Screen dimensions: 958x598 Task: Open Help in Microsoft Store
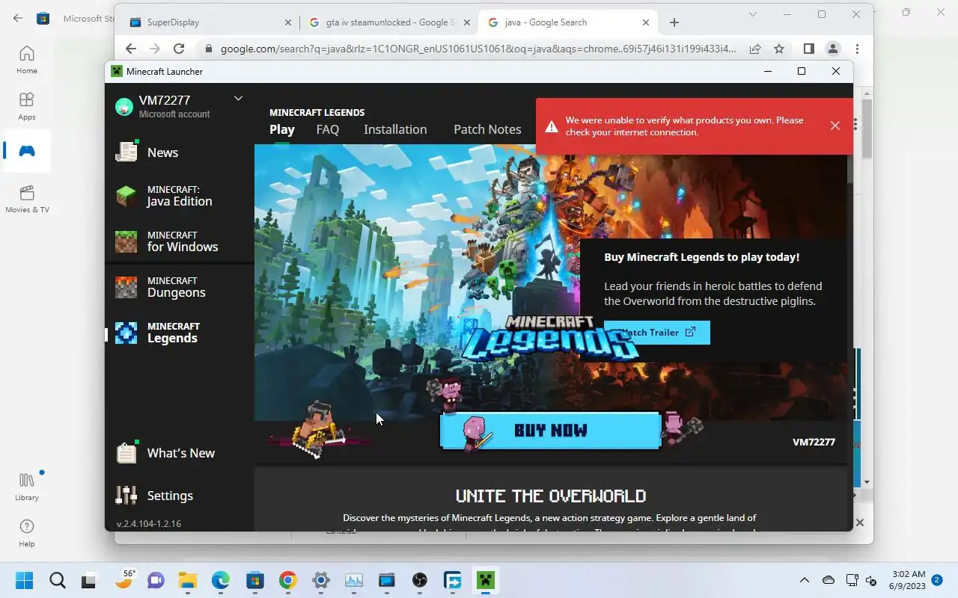tap(27, 533)
